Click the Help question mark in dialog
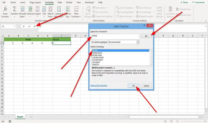 pos(144,25)
